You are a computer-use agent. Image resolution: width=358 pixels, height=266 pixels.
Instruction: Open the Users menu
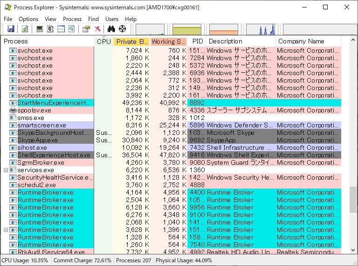112,19
